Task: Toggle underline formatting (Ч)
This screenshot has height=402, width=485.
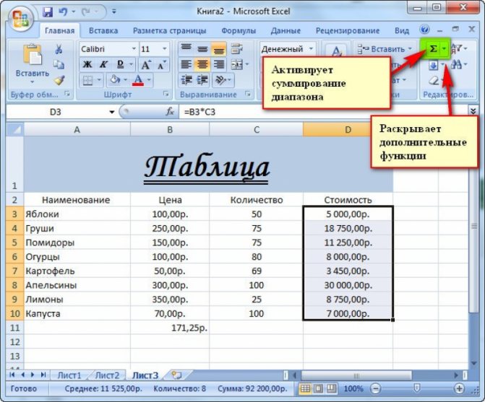Action: [120, 64]
